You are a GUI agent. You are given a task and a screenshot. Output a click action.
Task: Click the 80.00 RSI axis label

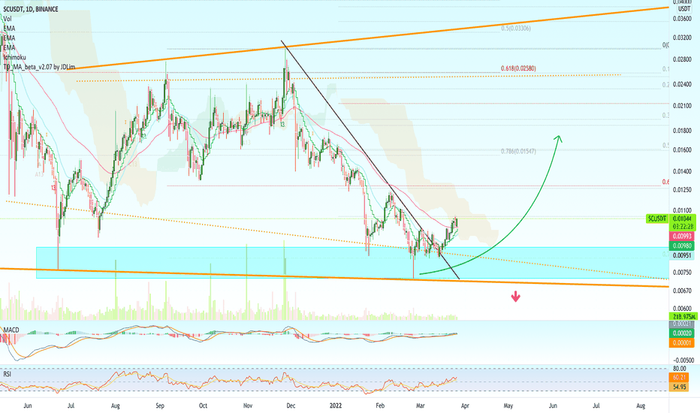680,369
